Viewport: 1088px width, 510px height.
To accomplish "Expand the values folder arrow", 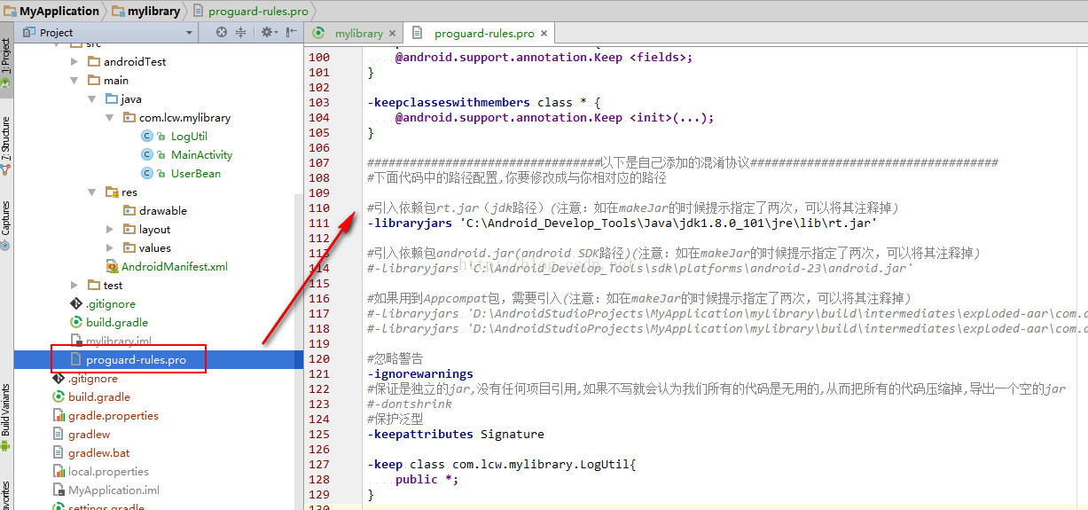I will (110, 248).
